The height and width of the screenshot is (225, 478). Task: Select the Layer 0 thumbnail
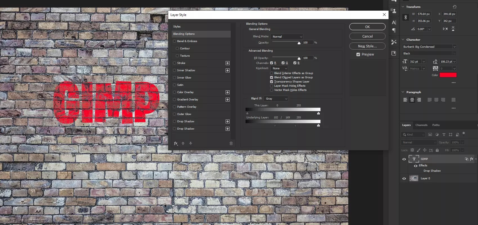coord(414,178)
